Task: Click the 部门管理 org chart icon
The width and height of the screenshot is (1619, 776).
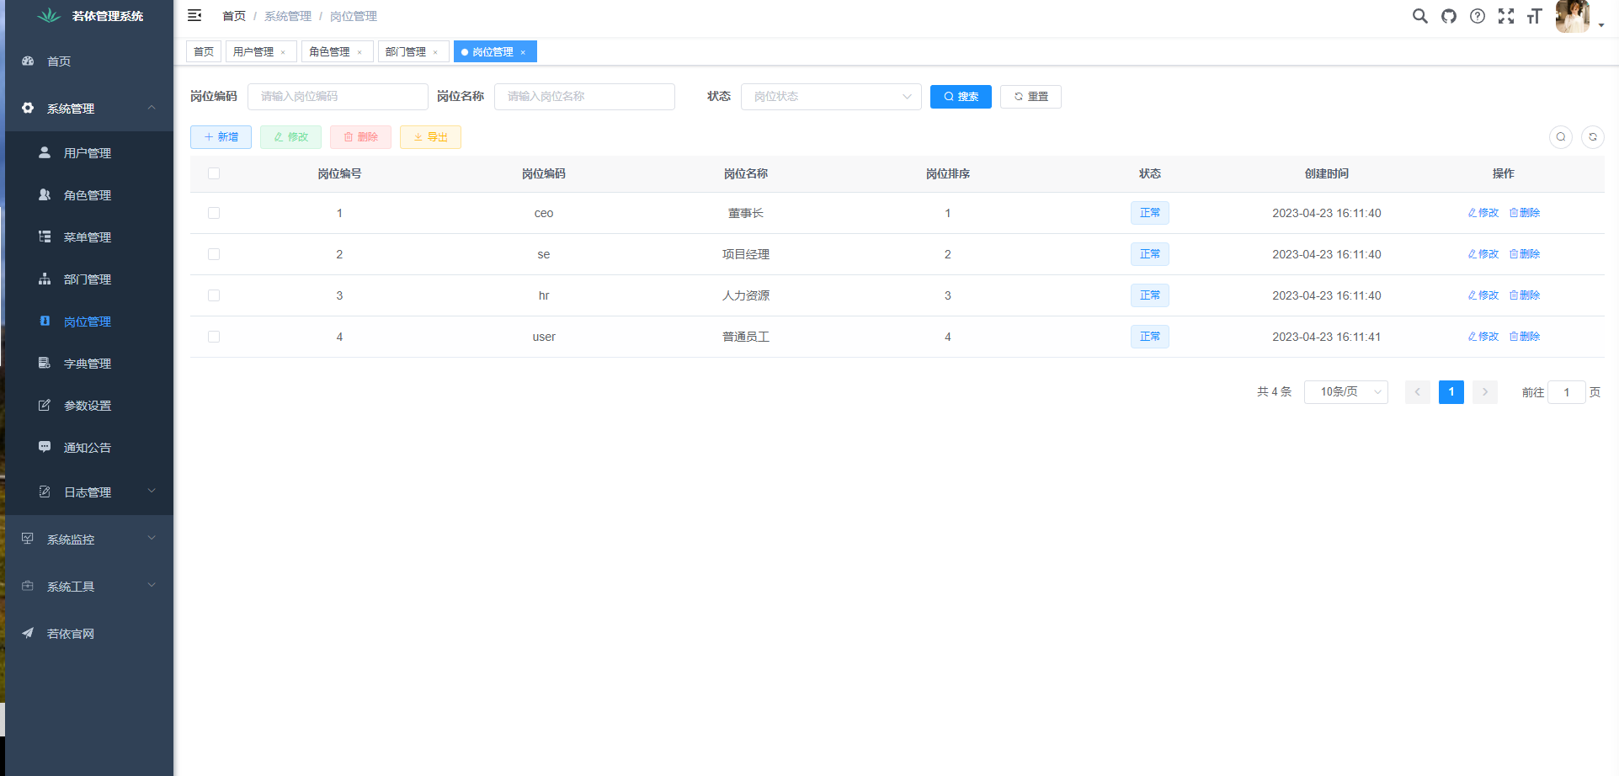Action: coord(45,279)
